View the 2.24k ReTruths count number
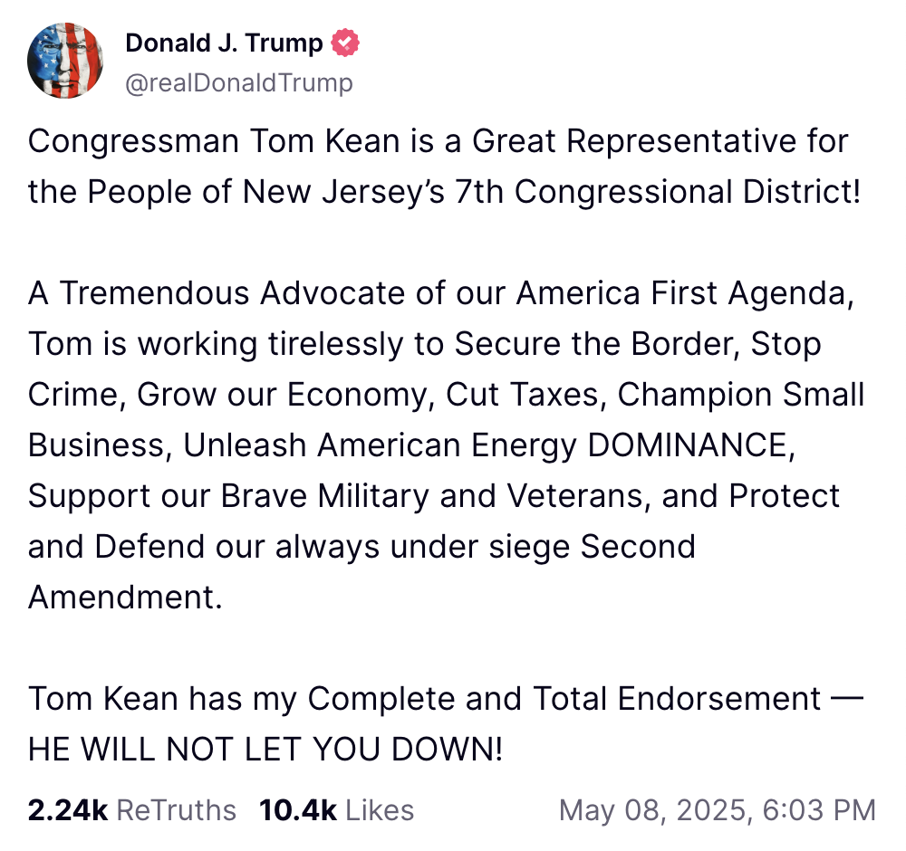This screenshot has height=851, width=906. click(x=68, y=810)
